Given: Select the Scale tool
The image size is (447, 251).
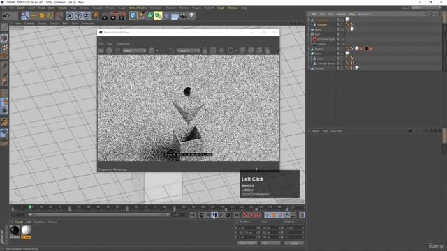Looking at the screenshot, I should click(42, 15).
